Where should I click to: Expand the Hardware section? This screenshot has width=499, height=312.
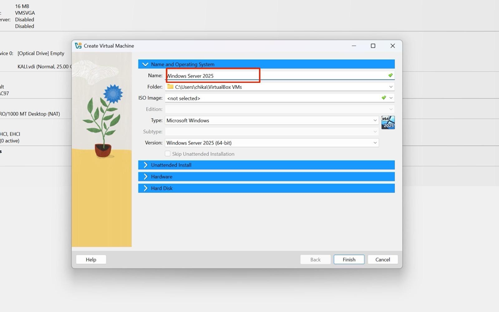(266, 176)
